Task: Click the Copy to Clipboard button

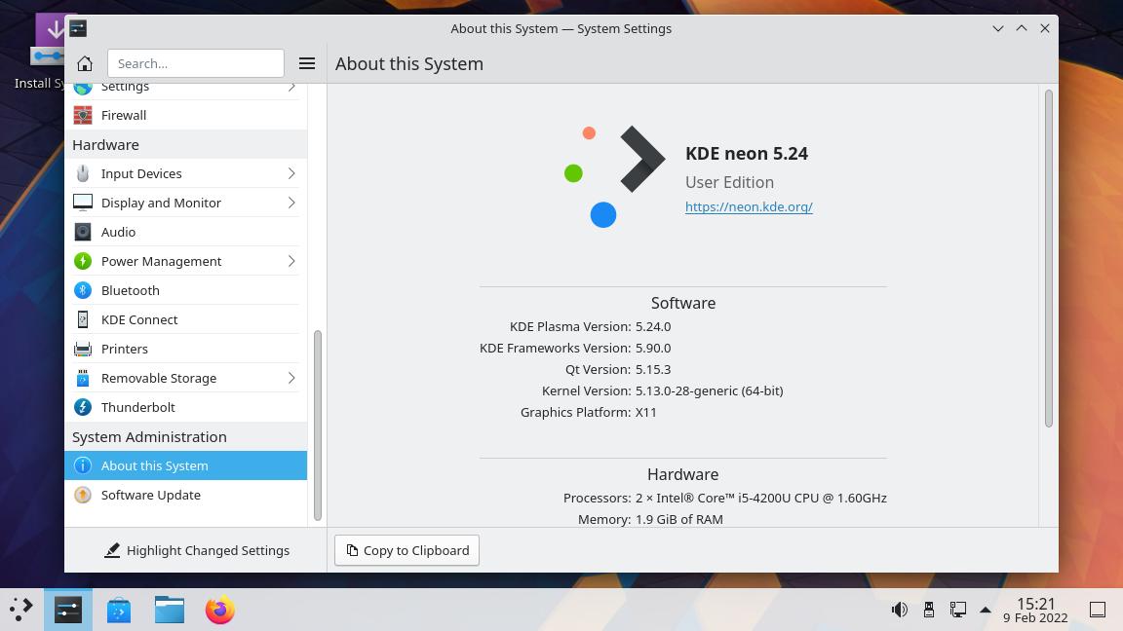Action: pyautogui.click(x=407, y=550)
